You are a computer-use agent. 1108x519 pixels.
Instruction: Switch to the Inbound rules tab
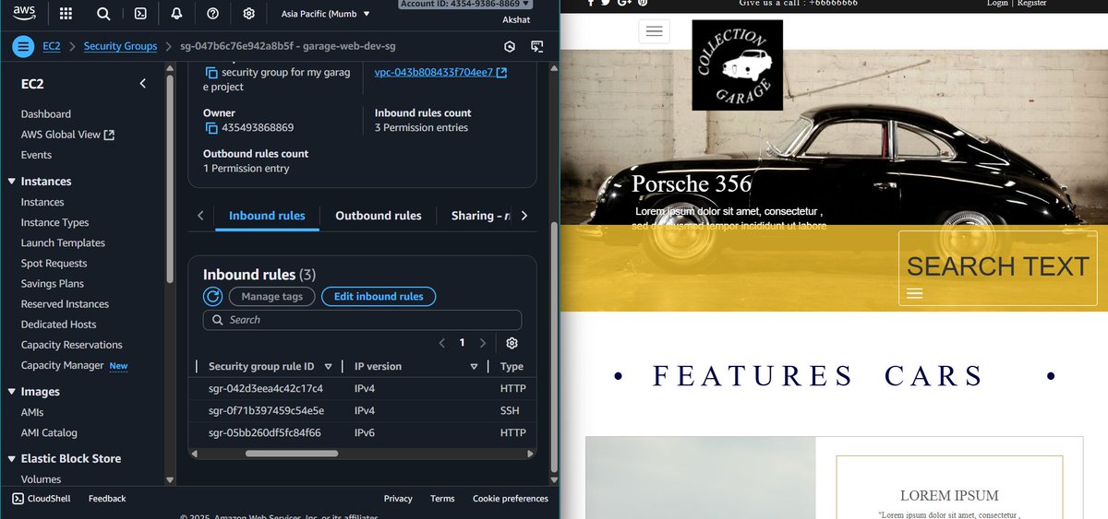pos(267,216)
